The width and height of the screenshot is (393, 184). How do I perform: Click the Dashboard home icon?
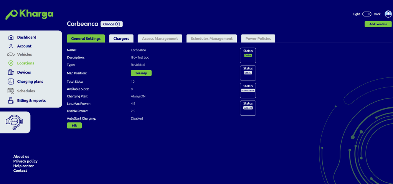11,37
